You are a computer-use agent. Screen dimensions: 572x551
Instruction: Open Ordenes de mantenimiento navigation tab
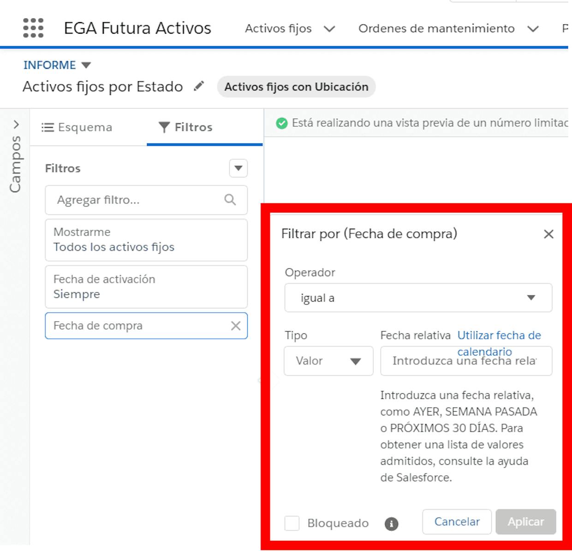point(436,29)
